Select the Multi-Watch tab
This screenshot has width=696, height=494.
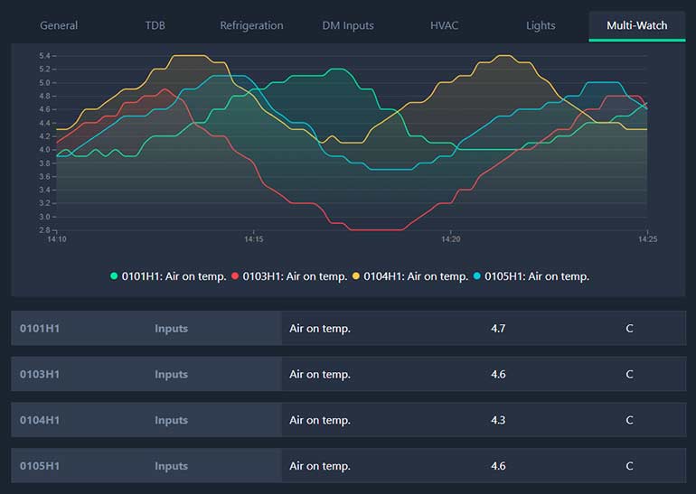point(636,25)
